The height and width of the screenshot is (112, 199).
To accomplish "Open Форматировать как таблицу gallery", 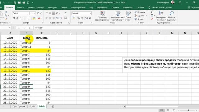I will point(118,16).
